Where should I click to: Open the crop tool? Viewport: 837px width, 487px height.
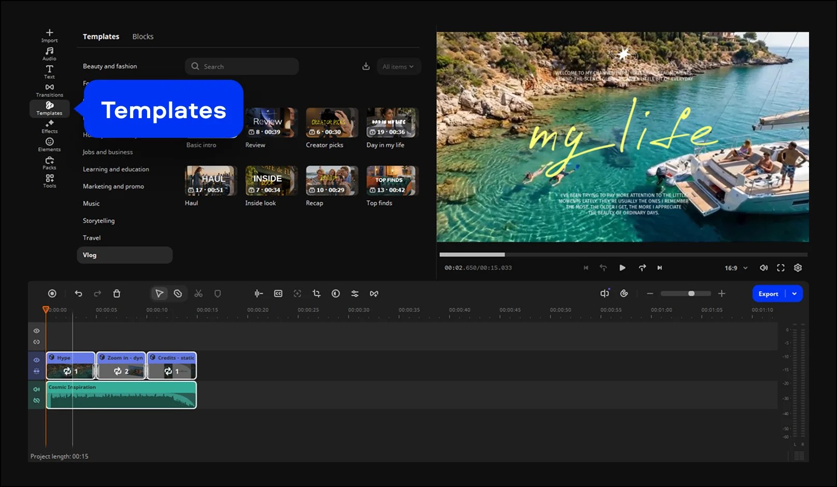316,294
